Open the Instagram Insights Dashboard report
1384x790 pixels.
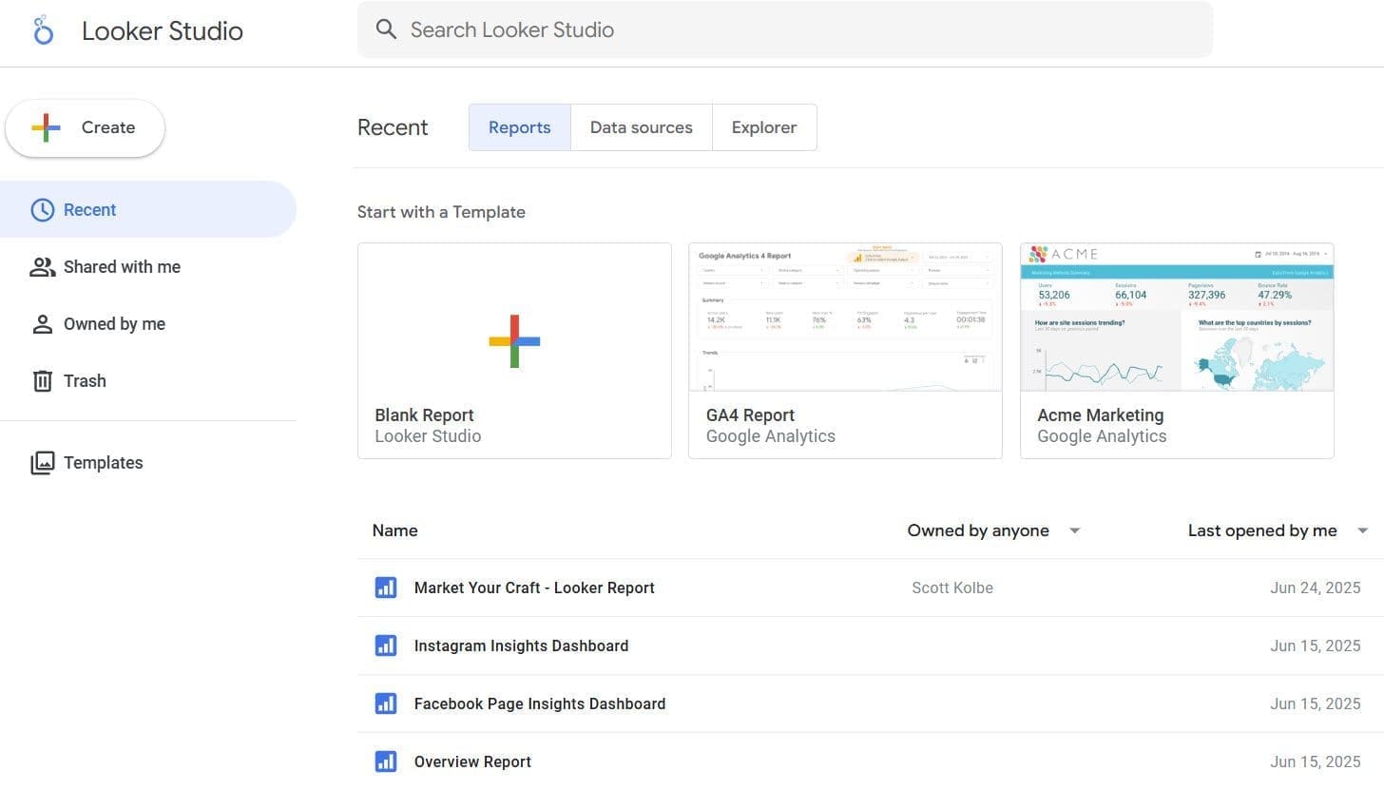coord(521,645)
